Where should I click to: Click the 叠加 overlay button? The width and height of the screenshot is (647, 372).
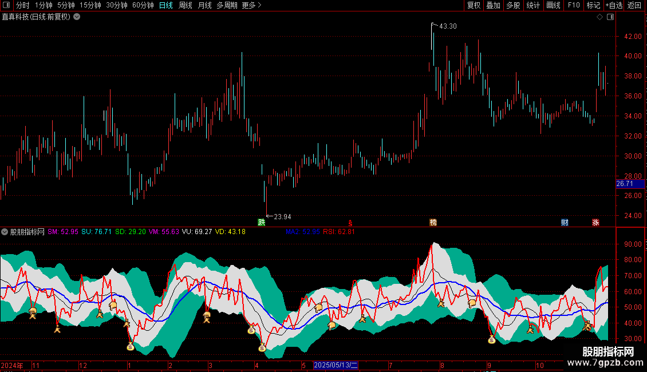494,5
